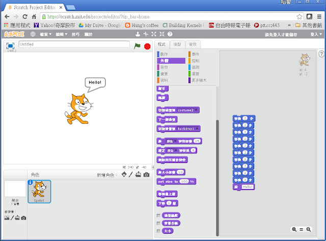
Task: Switch to the Costumes tab
Action: pyautogui.click(x=177, y=44)
